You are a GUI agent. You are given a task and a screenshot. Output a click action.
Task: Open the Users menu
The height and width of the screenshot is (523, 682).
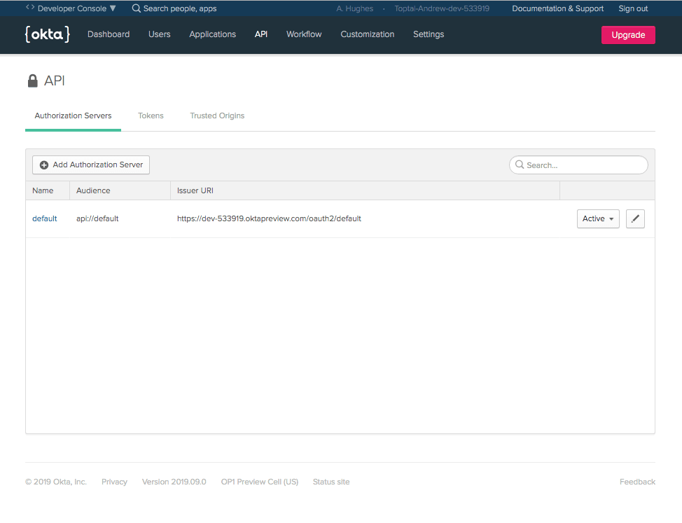159,34
